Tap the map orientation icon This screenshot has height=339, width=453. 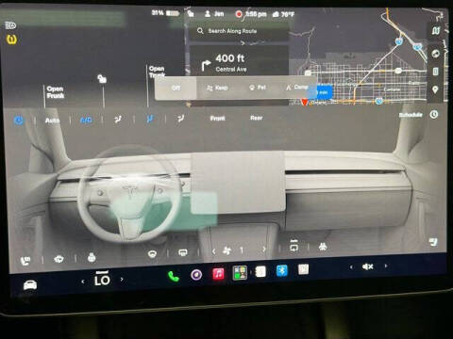(x=436, y=31)
